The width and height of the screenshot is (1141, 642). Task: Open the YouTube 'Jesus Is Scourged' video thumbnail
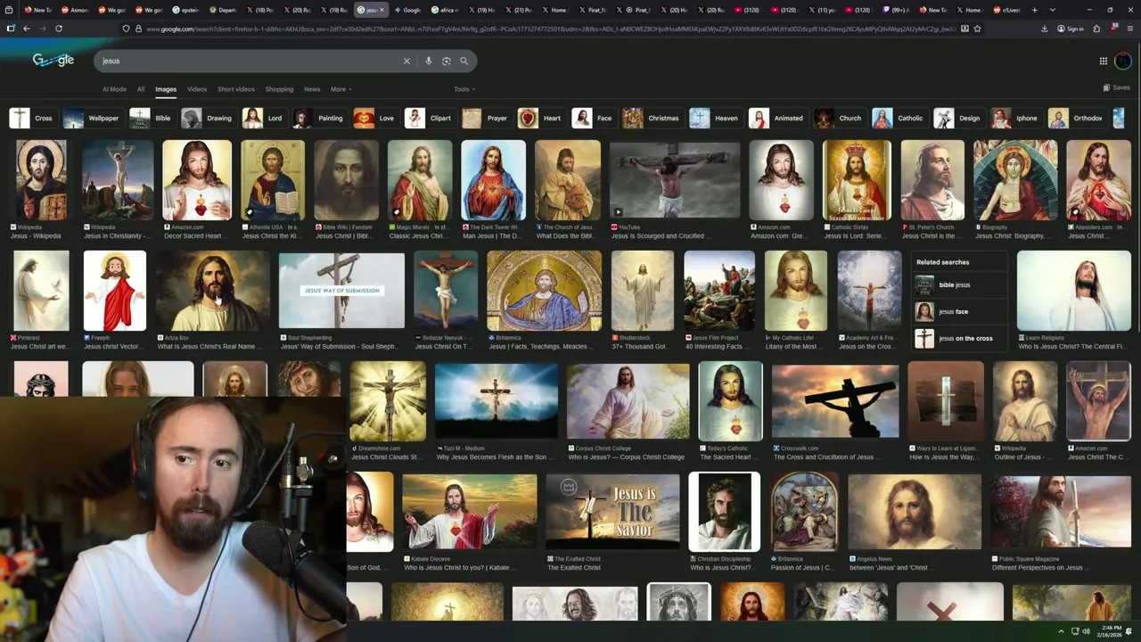(675, 180)
